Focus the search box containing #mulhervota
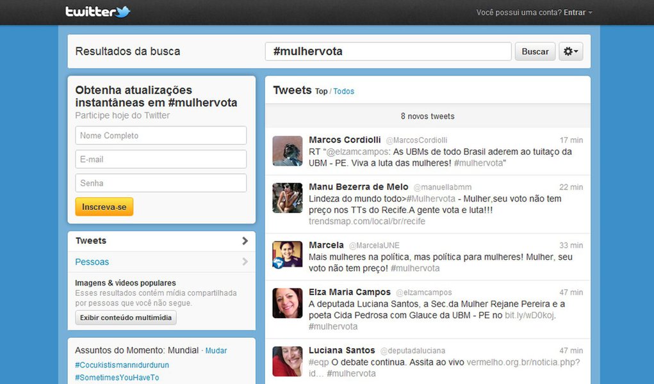Image resolution: width=654 pixels, height=384 pixels. pyautogui.click(x=388, y=51)
